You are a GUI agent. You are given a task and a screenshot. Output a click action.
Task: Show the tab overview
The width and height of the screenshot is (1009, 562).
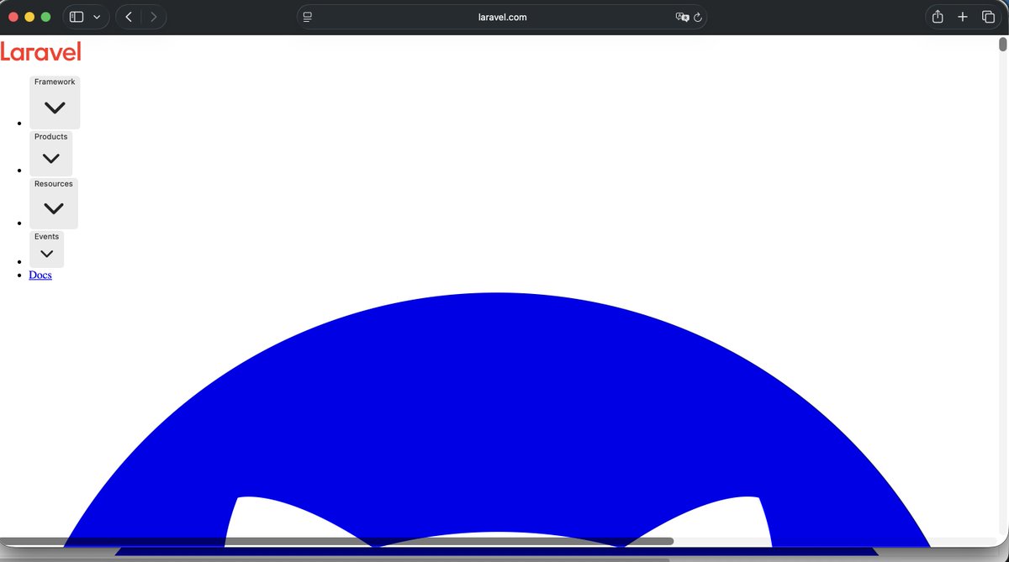[x=988, y=17]
